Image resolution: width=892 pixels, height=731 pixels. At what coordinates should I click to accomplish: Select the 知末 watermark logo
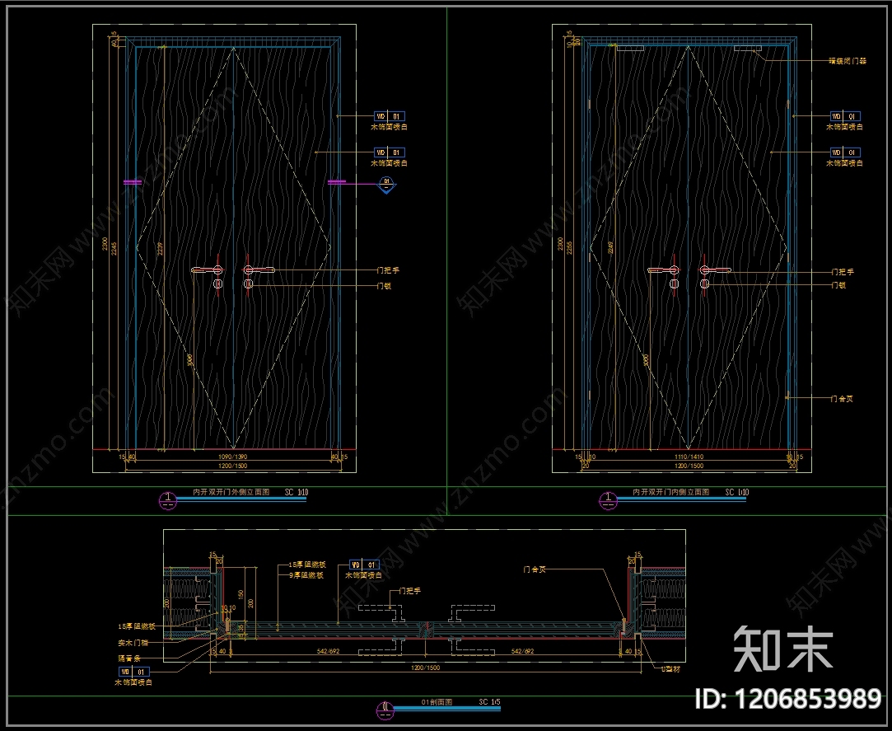783,649
